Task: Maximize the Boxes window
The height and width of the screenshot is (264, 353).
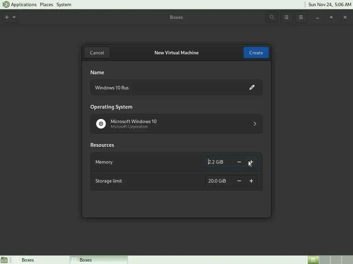Action: point(331,17)
